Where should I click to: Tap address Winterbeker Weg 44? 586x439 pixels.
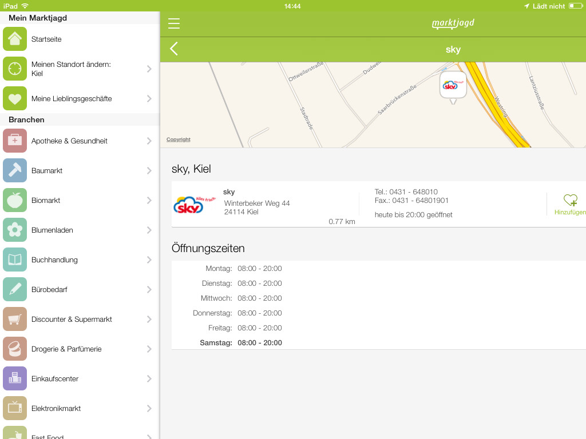point(257,203)
